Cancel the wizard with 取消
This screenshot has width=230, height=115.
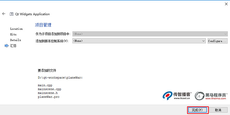[218, 110]
